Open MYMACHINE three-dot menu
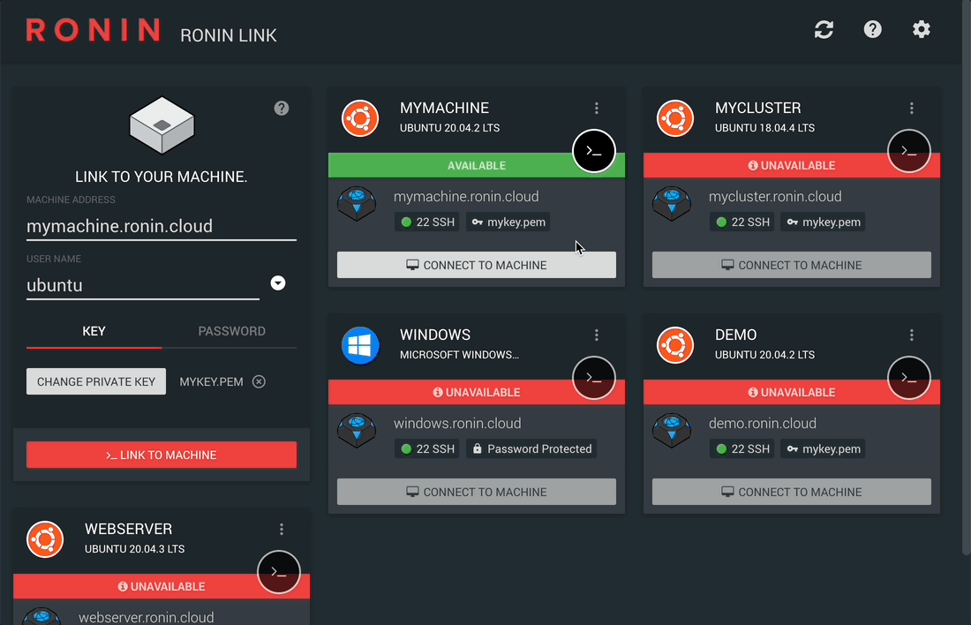Screen dimensions: 971x625 [597, 109]
